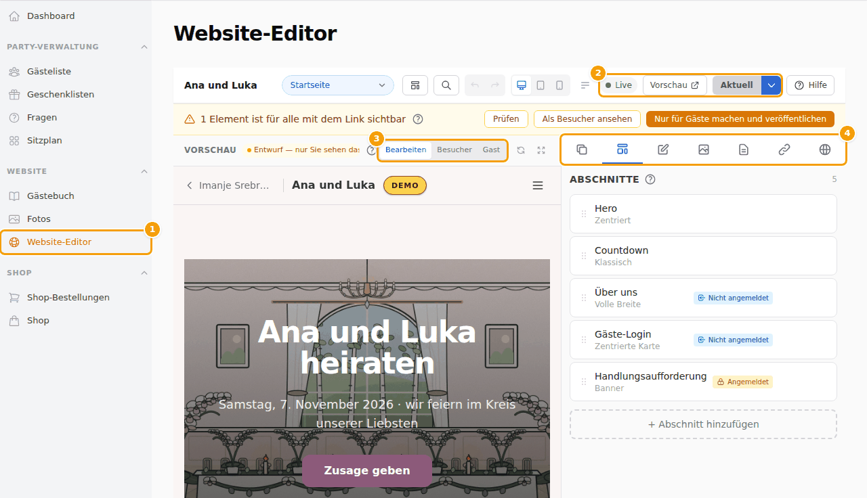Open the images panel tab
Screen dimensions: 867x498
pyautogui.click(x=704, y=150)
